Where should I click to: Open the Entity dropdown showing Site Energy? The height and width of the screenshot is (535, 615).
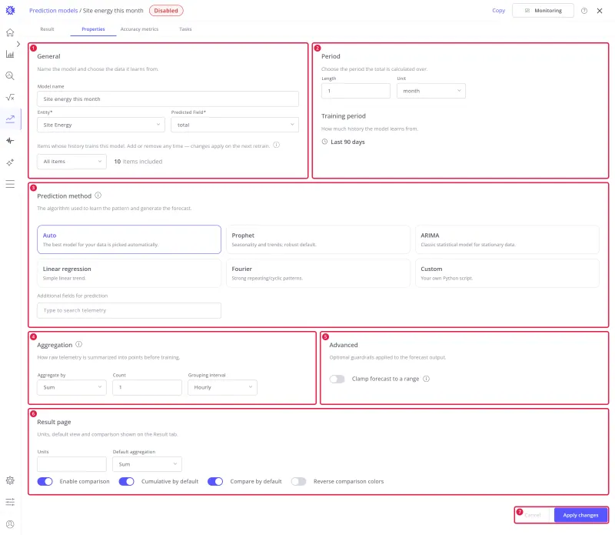(101, 125)
